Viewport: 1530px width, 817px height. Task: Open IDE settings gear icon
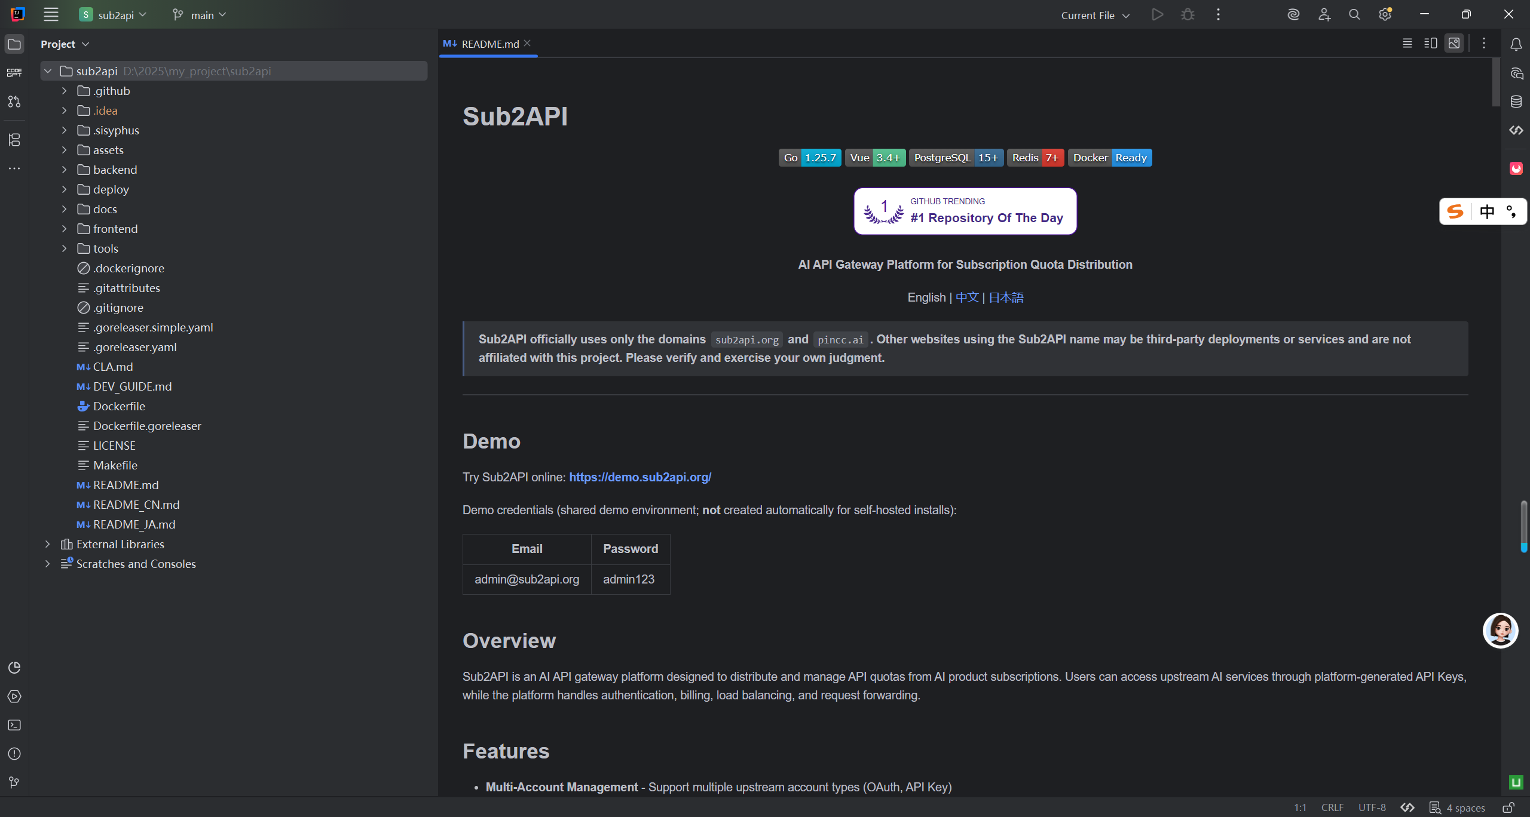[x=1385, y=15]
